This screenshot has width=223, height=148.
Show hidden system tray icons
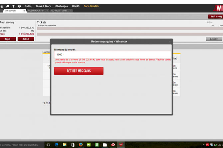click(x=203, y=145)
